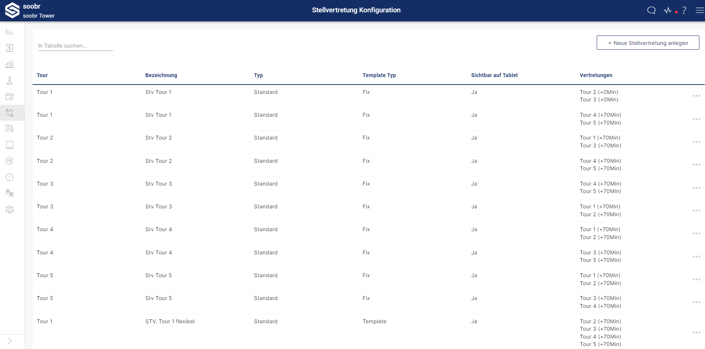Open the bar chart statistics sidebar icon
The image size is (705, 349).
(10, 32)
